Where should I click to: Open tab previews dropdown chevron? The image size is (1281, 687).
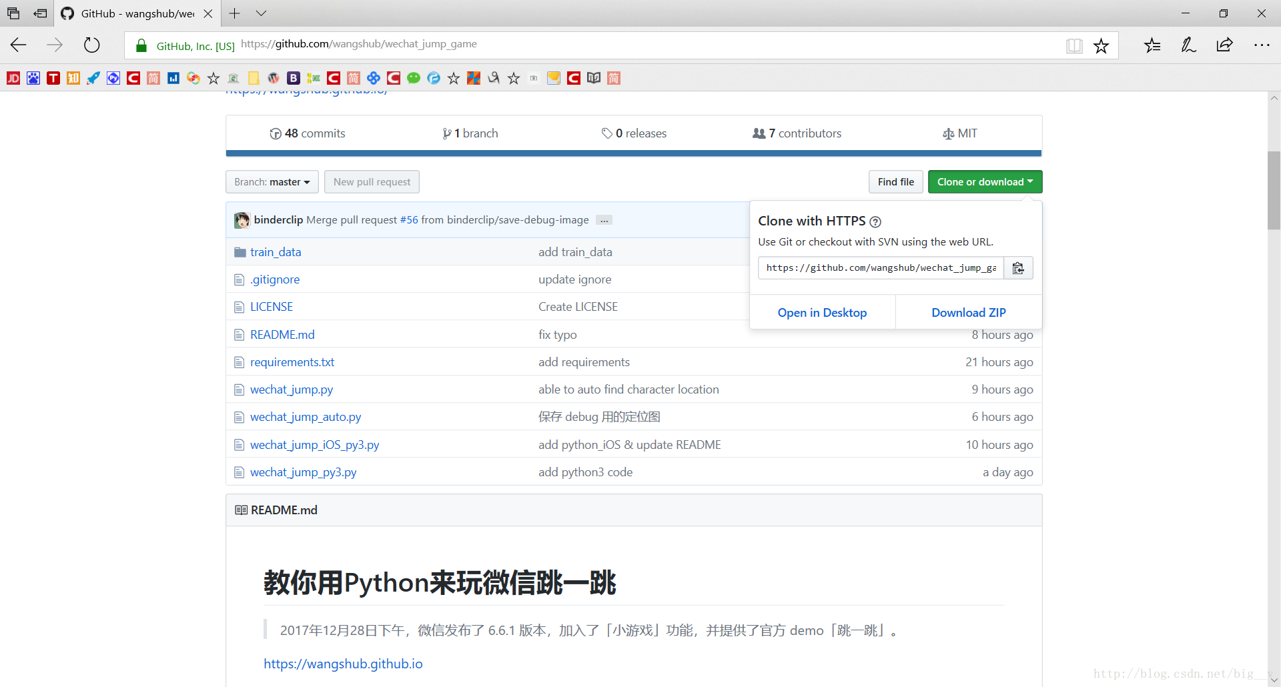tap(262, 13)
